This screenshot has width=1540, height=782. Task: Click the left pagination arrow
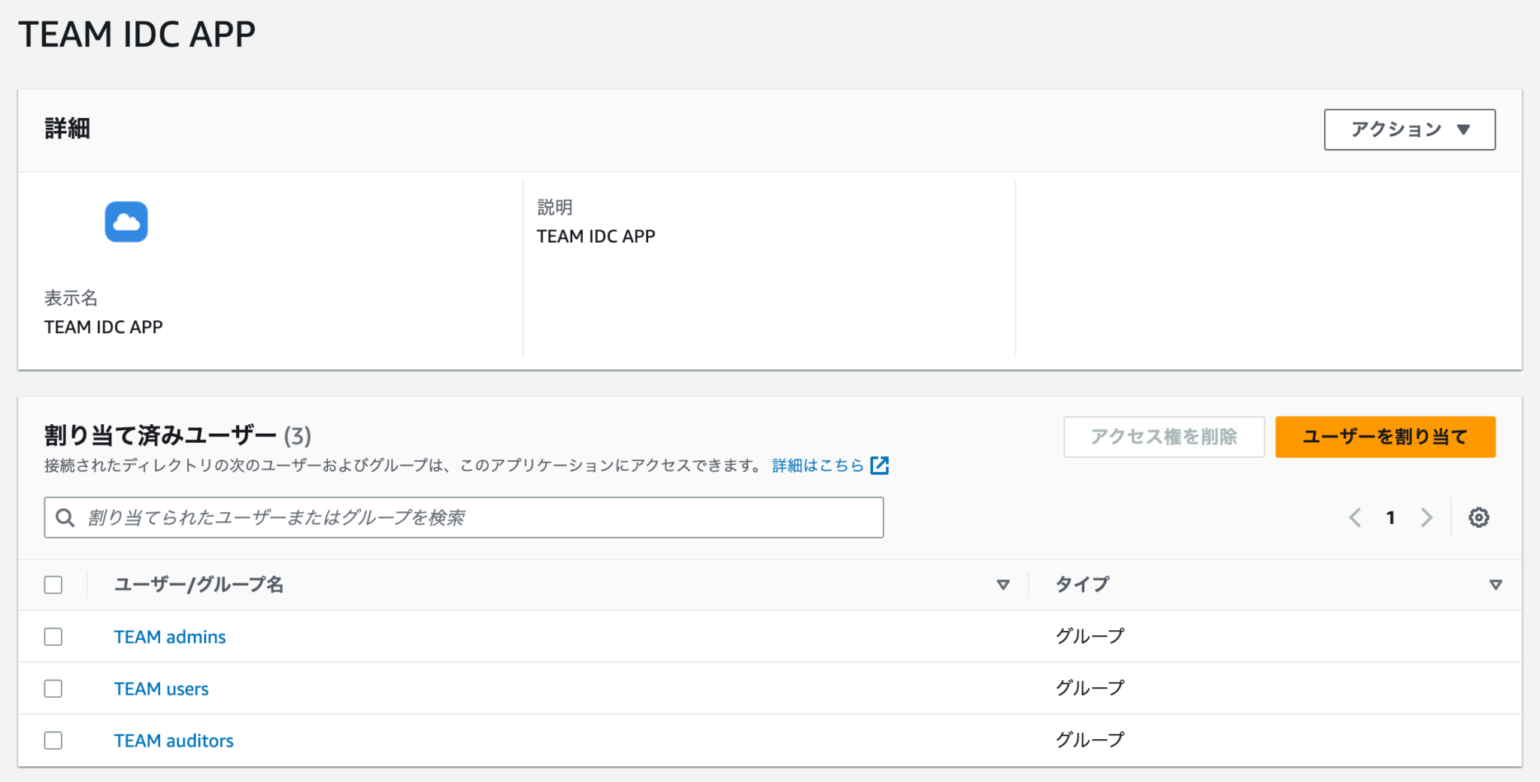(1354, 517)
